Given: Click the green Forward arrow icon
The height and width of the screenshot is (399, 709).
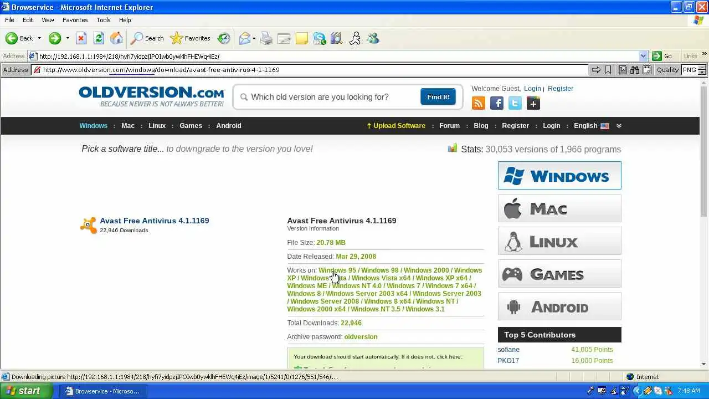Looking at the screenshot, I should (x=54, y=38).
